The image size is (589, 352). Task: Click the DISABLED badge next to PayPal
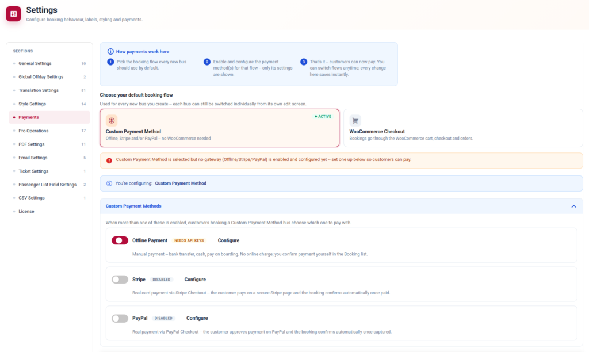(x=163, y=318)
